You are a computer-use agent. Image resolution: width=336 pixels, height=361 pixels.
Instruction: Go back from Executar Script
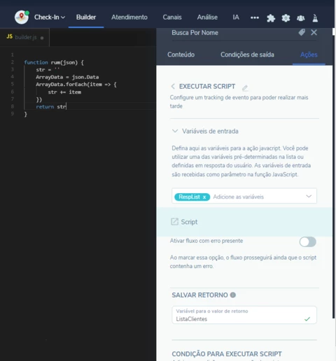173,86
